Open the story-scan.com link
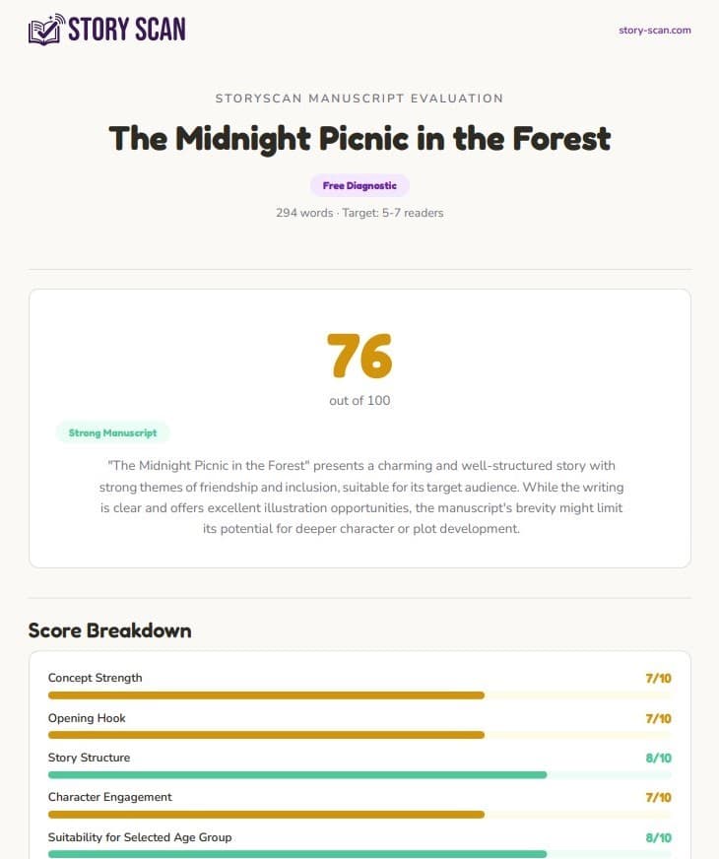 tap(654, 30)
